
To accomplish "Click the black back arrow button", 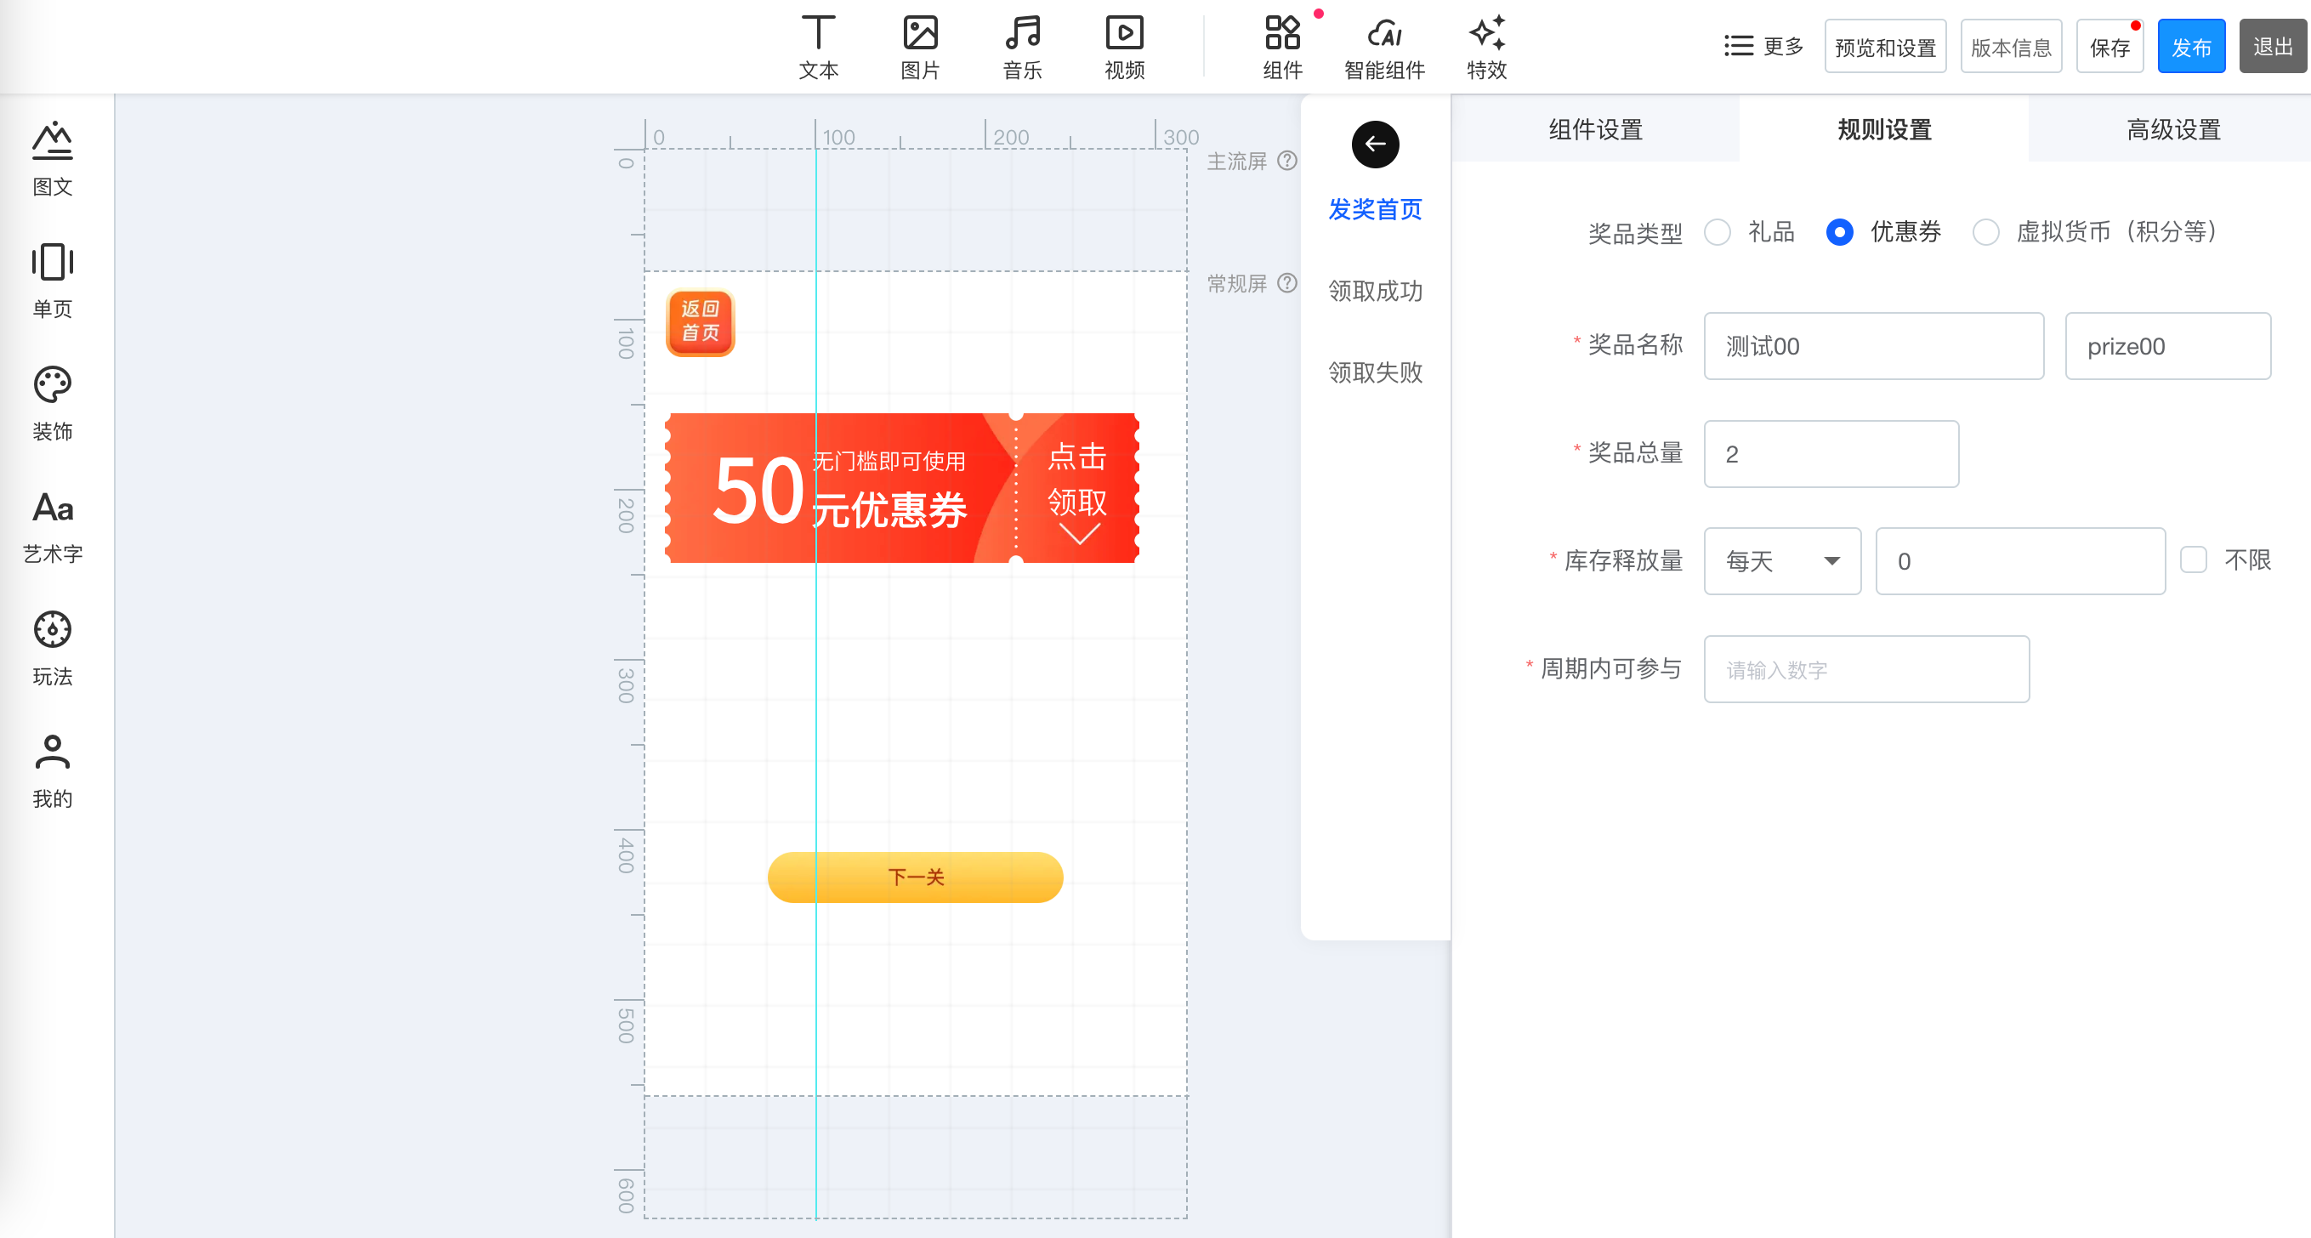I will tap(1374, 145).
